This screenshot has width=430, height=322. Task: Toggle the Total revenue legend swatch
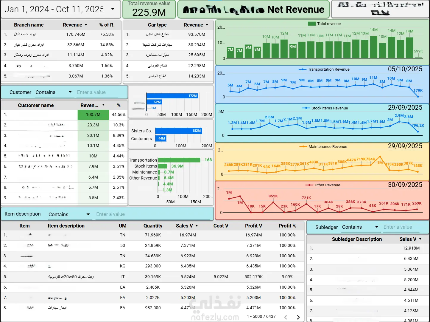coord(312,24)
